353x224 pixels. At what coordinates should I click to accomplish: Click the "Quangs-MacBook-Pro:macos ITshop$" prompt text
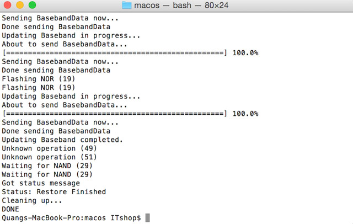(x=72, y=218)
